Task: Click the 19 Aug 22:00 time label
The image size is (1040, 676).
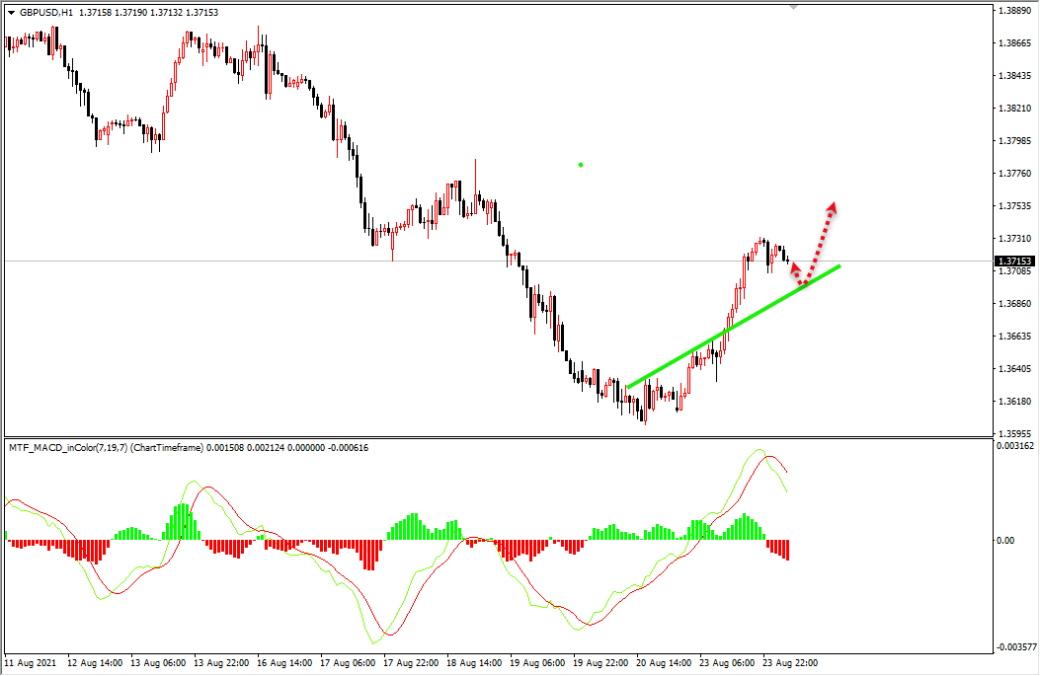Action: click(x=600, y=663)
